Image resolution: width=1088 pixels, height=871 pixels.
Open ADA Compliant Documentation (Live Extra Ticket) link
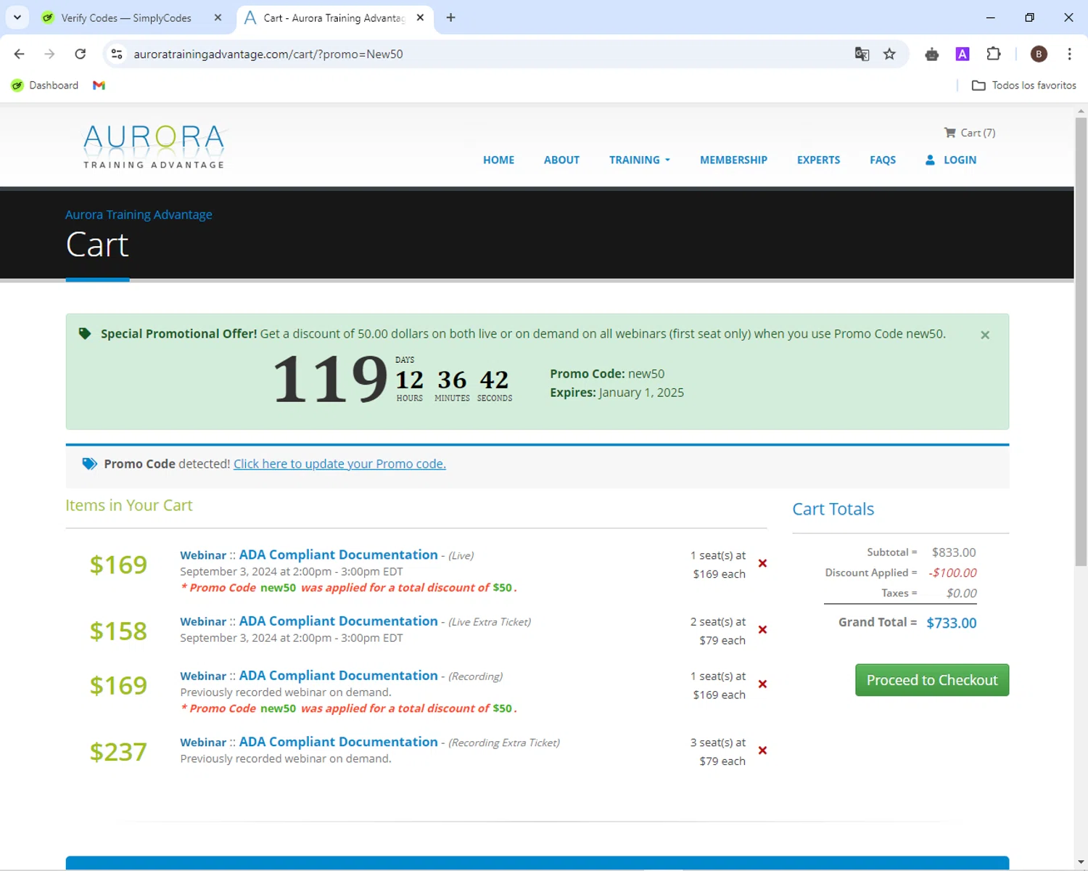click(x=338, y=621)
